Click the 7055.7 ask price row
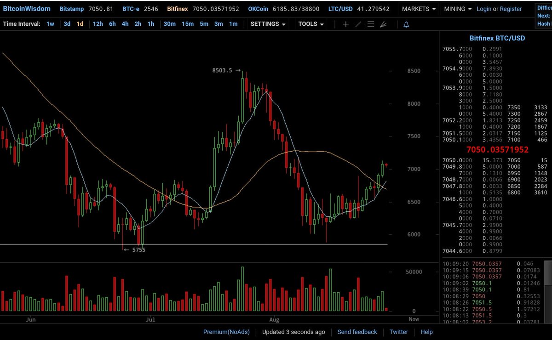This screenshot has width=552, height=340. click(x=472, y=49)
